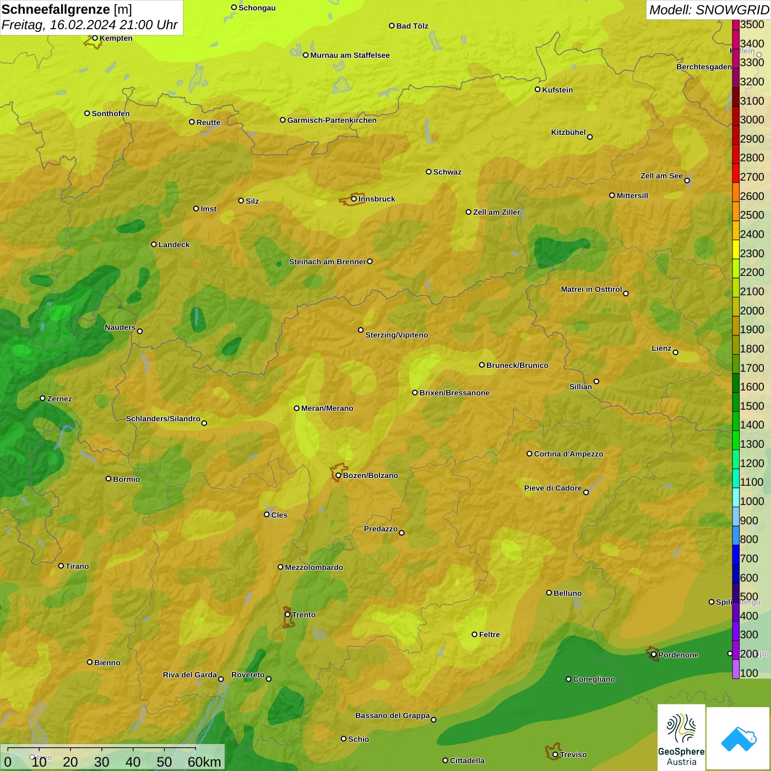771x771 pixels.
Task: Click the Silz place label
Action: tap(252, 201)
